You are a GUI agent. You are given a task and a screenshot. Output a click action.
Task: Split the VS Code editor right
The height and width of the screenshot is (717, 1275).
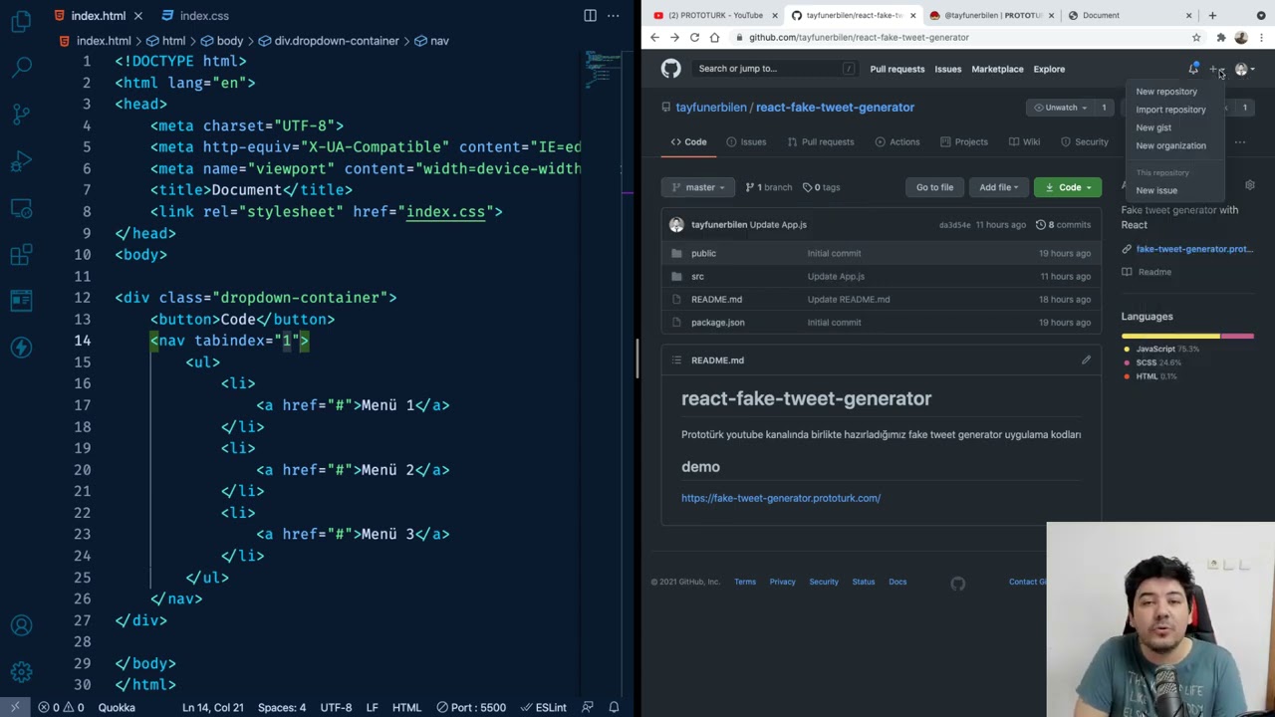pyautogui.click(x=590, y=15)
